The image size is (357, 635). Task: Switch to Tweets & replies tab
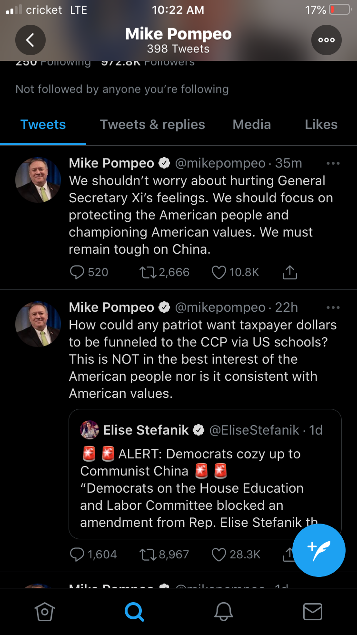click(152, 125)
